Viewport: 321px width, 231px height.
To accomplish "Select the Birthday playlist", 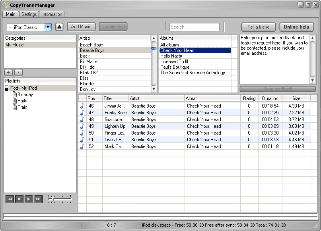I will point(25,94).
